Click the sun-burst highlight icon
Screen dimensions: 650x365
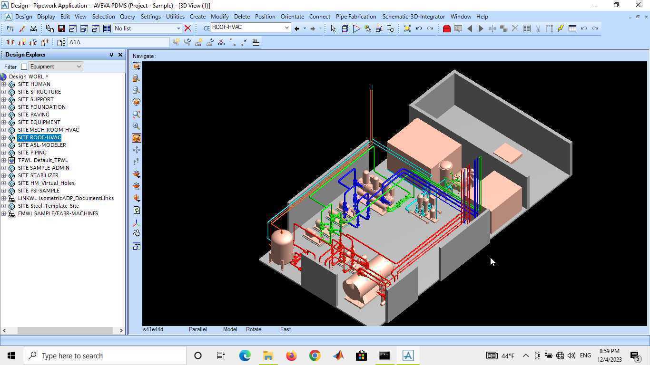click(x=407, y=29)
